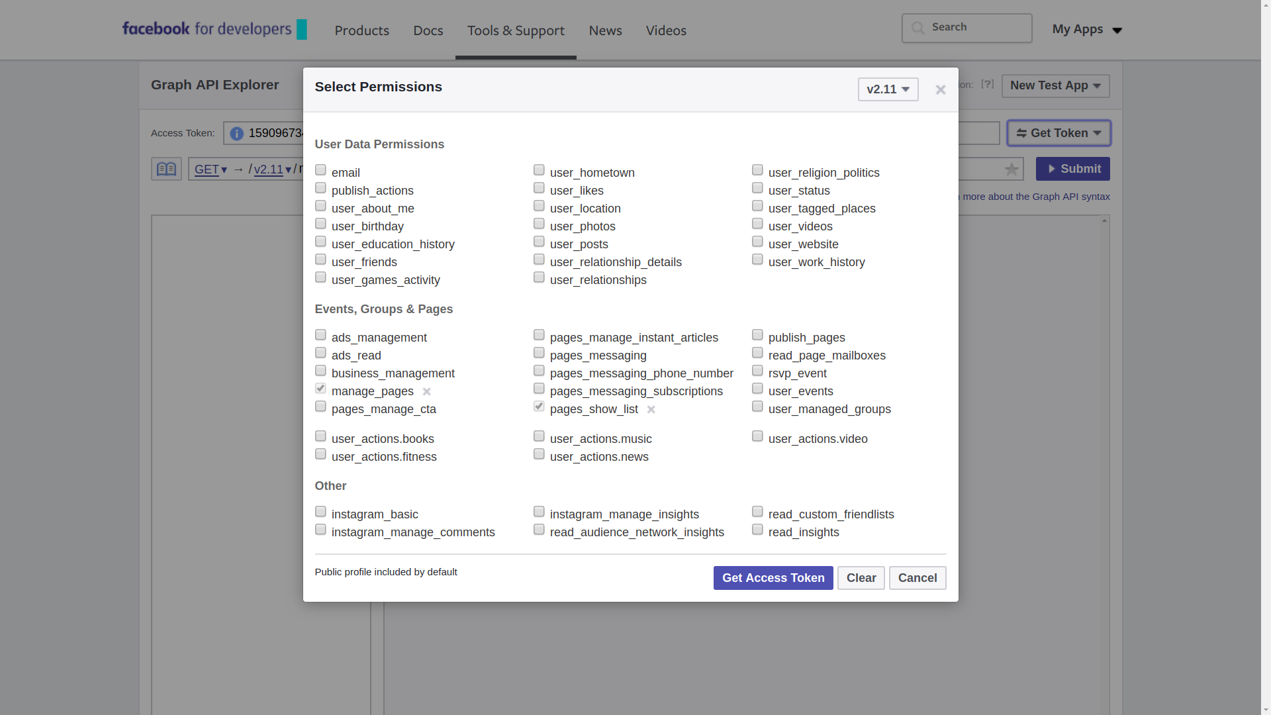The image size is (1271, 715).
Task: Click the Clear button
Action: coord(861,578)
